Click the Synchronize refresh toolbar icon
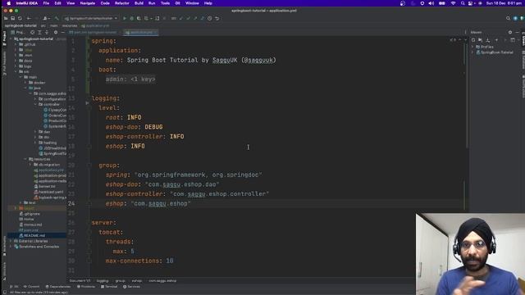Screen dimensions: 525x295 tap(20, 18)
